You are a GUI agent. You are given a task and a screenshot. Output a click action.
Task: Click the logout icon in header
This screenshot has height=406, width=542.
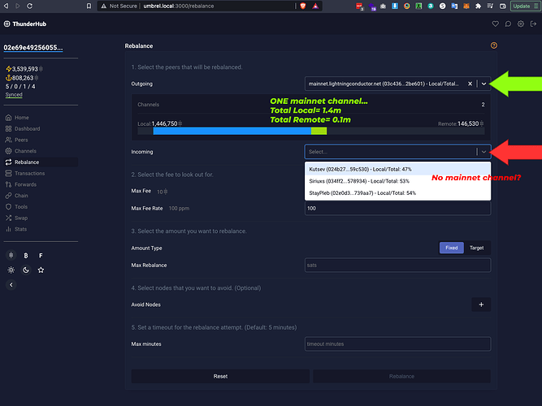click(x=533, y=24)
